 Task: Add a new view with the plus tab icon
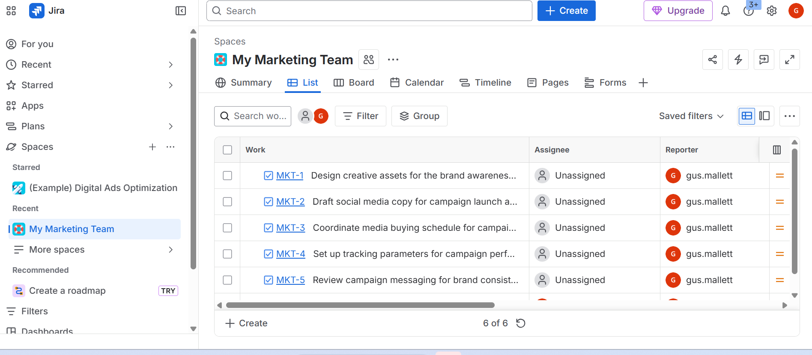click(643, 83)
